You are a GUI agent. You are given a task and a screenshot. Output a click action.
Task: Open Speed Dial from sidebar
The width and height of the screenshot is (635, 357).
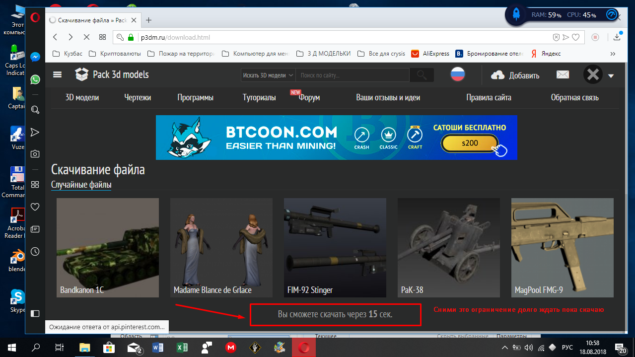click(x=35, y=185)
